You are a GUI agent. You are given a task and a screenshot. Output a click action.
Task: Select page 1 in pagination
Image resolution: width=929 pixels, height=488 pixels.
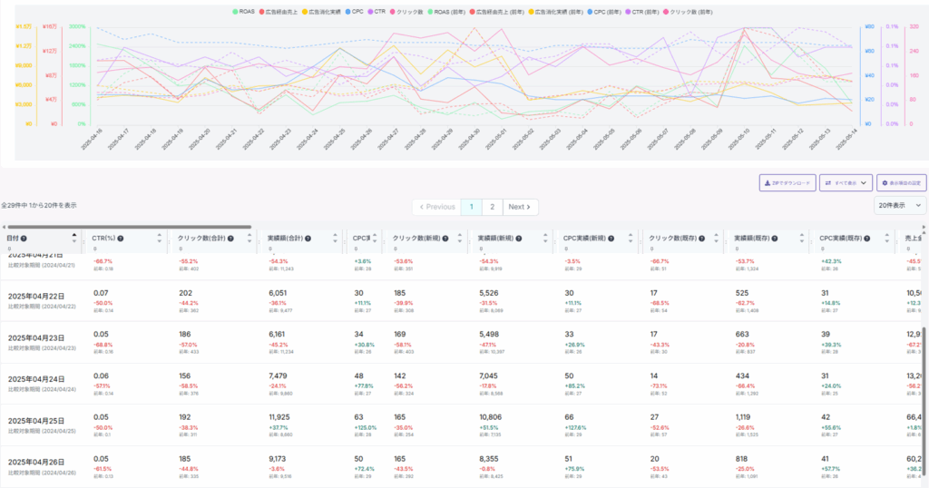[x=470, y=207]
